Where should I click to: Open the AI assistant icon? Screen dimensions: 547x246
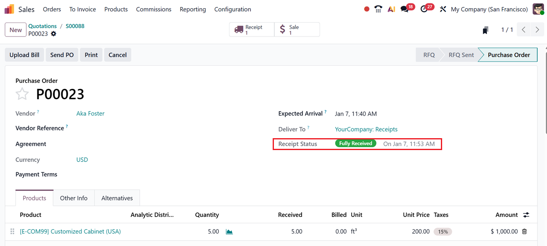point(392,9)
